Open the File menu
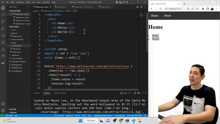The image size is (220, 124). click(7, 2)
